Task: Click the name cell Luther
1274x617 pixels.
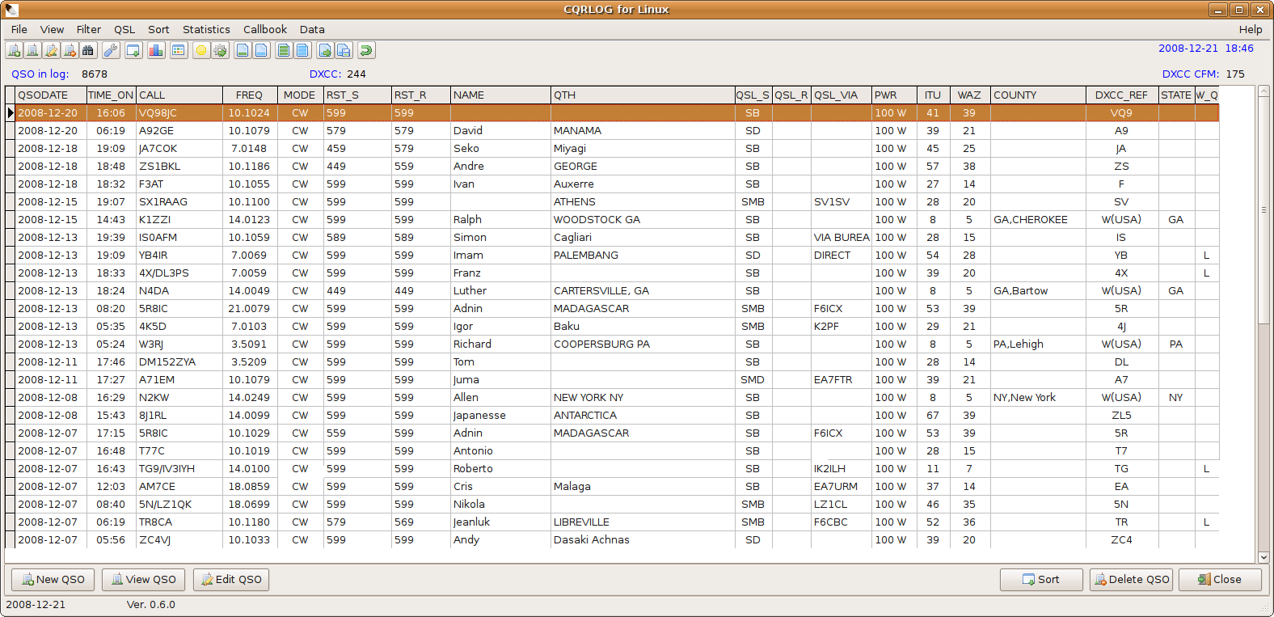Action: pyautogui.click(x=500, y=291)
